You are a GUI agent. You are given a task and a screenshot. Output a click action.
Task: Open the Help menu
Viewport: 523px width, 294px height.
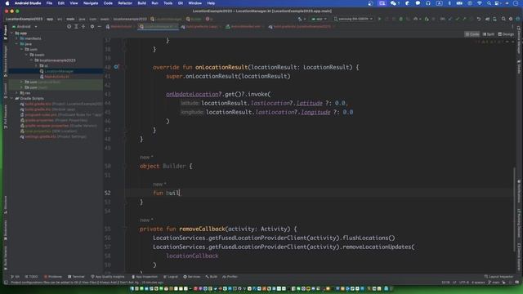[211, 3]
